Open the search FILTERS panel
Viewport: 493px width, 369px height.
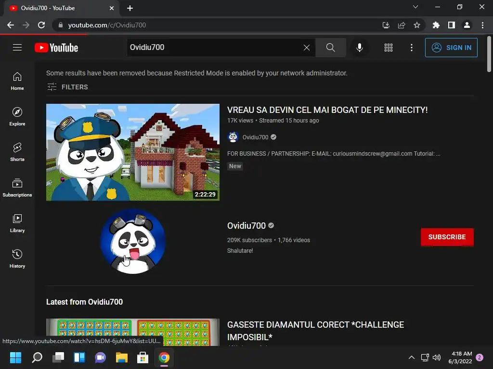point(67,87)
